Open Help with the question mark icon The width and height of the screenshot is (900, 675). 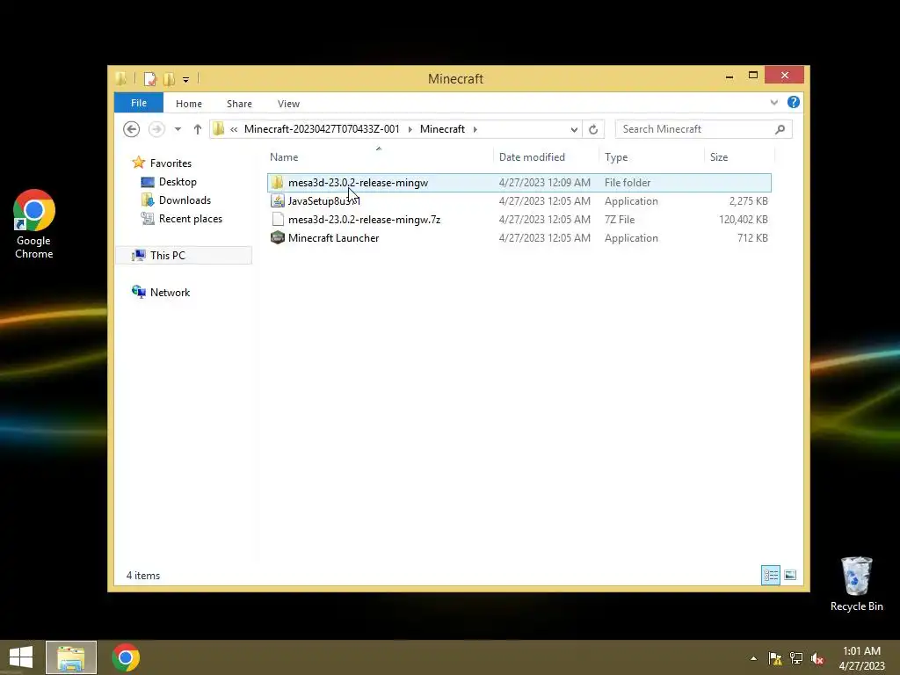pyautogui.click(x=794, y=102)
